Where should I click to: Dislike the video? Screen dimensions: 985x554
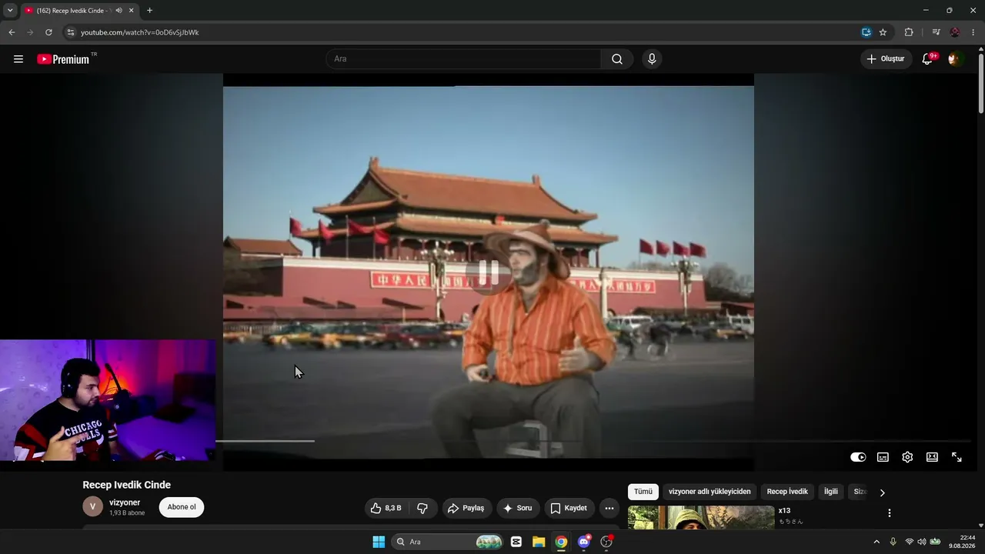[422, 508]
